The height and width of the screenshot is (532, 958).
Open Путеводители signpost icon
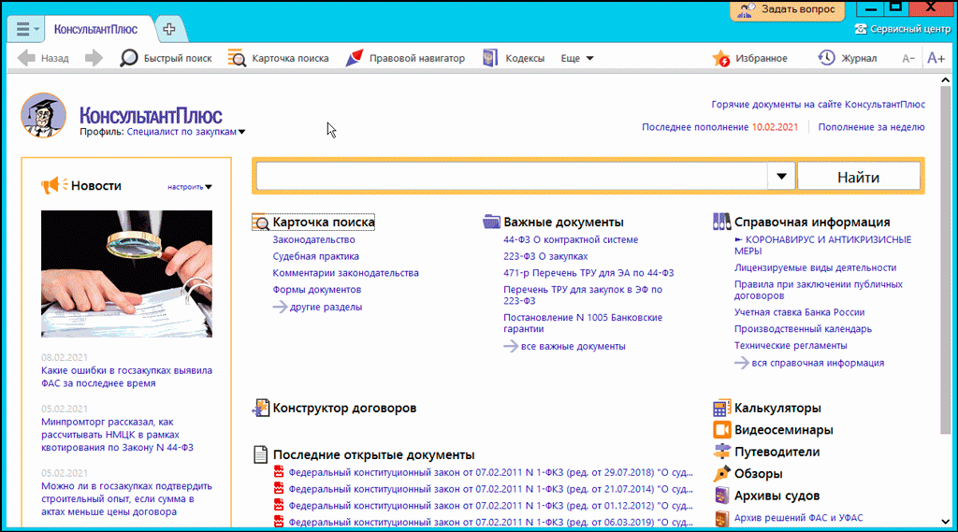tap(721, 452)
